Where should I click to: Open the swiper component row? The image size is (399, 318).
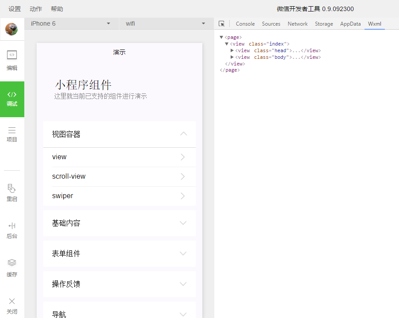coord(119,196)
